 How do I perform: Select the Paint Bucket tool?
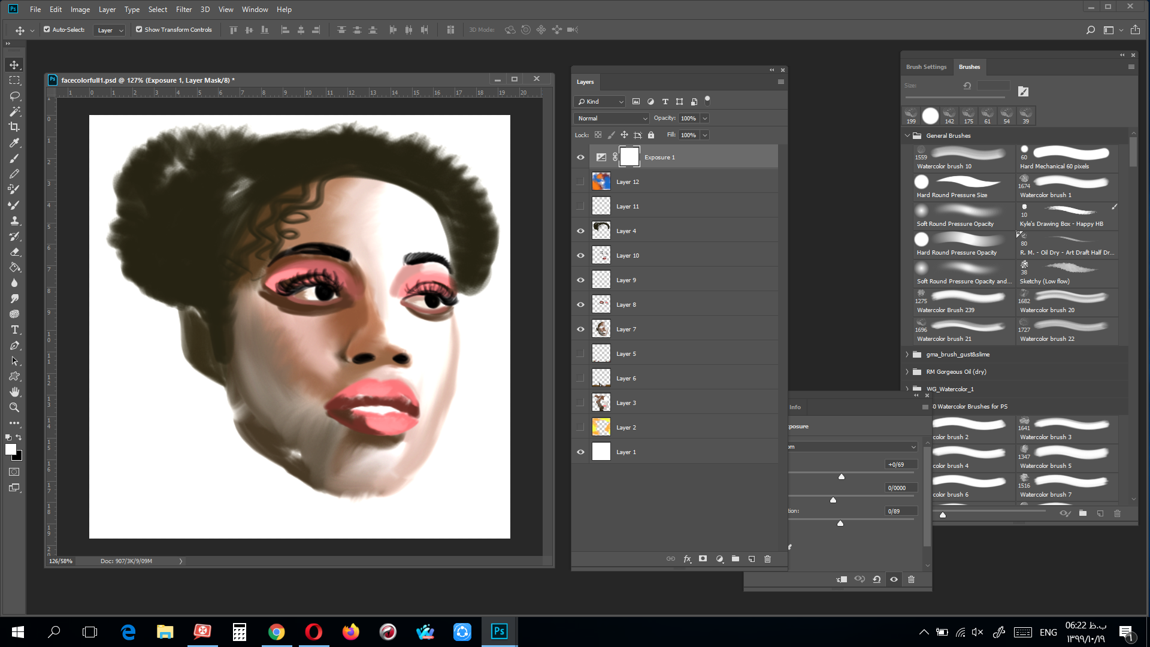coord(14,267)
